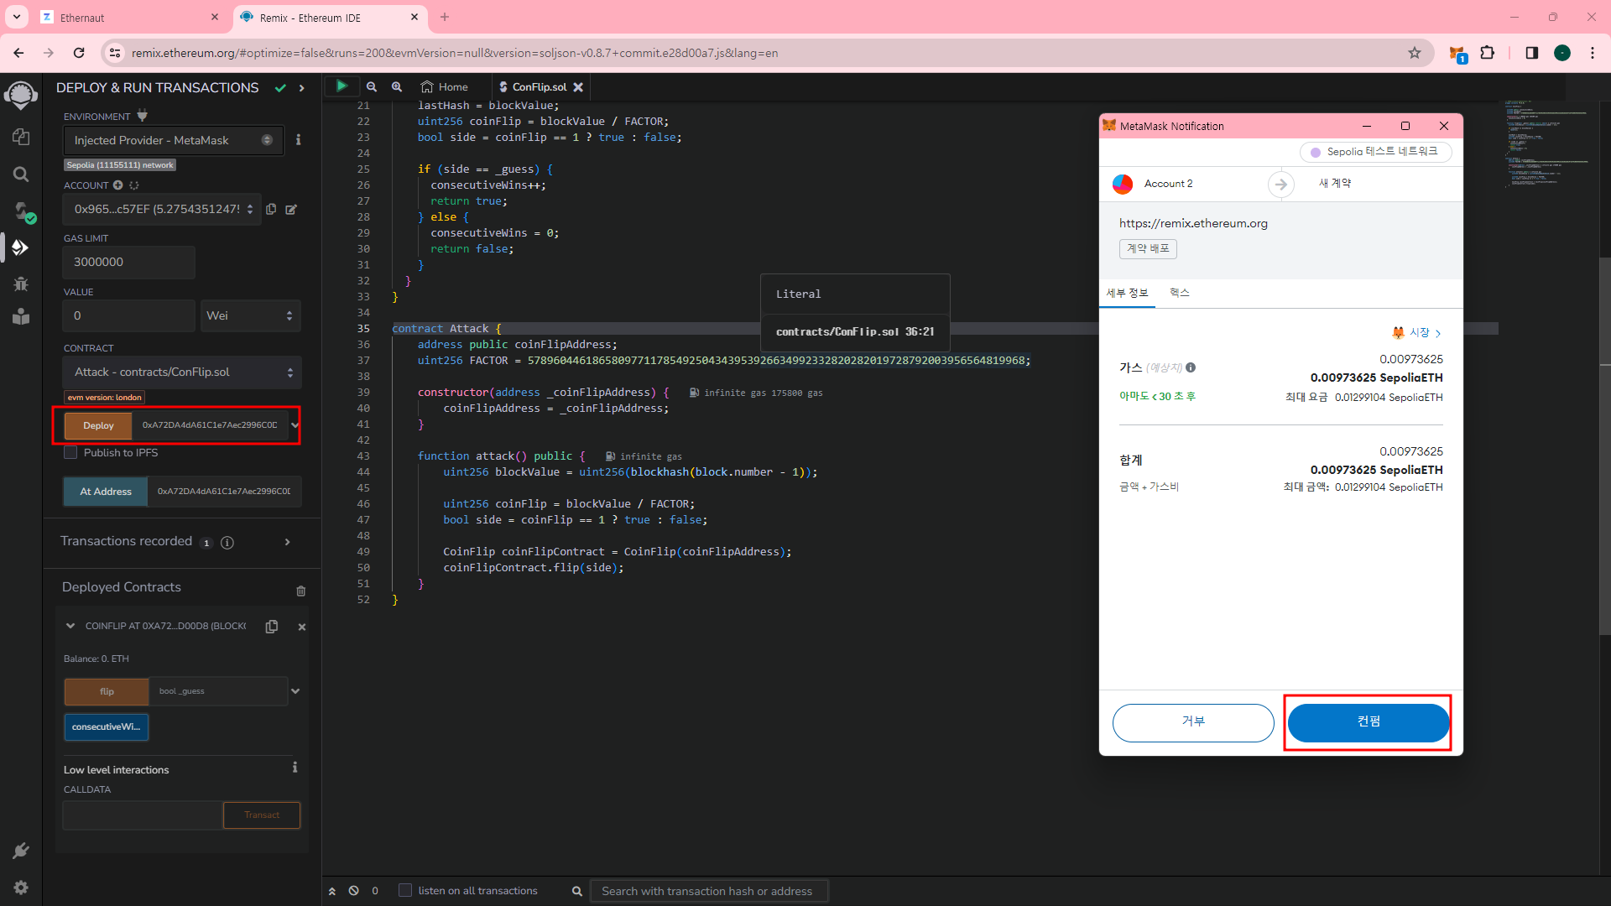Change the value unit Wei dropdown
The image size is (1611, 906).
(250, 315)
